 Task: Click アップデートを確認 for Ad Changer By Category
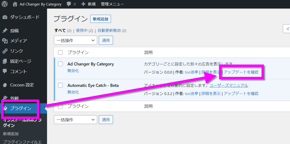[241, 72]
